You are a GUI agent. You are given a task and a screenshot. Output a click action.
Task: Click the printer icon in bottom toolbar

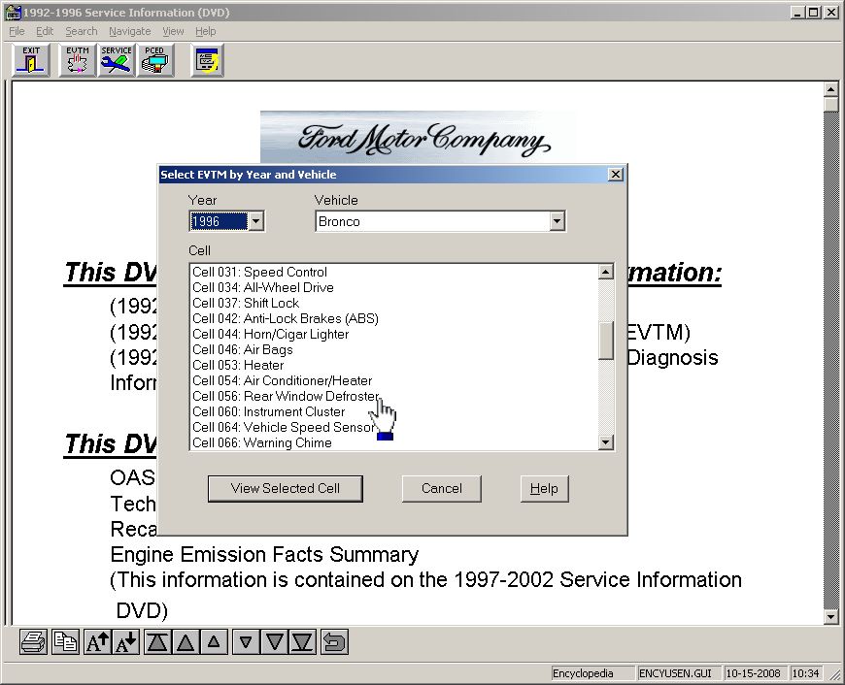pos(33,642)
